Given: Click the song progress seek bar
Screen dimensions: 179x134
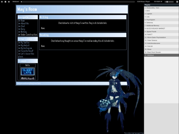Looking at the screenshot, I should tap(78, 2).
